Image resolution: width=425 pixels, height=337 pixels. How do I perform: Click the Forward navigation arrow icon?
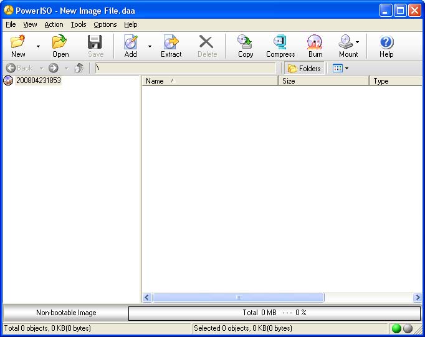54,68
